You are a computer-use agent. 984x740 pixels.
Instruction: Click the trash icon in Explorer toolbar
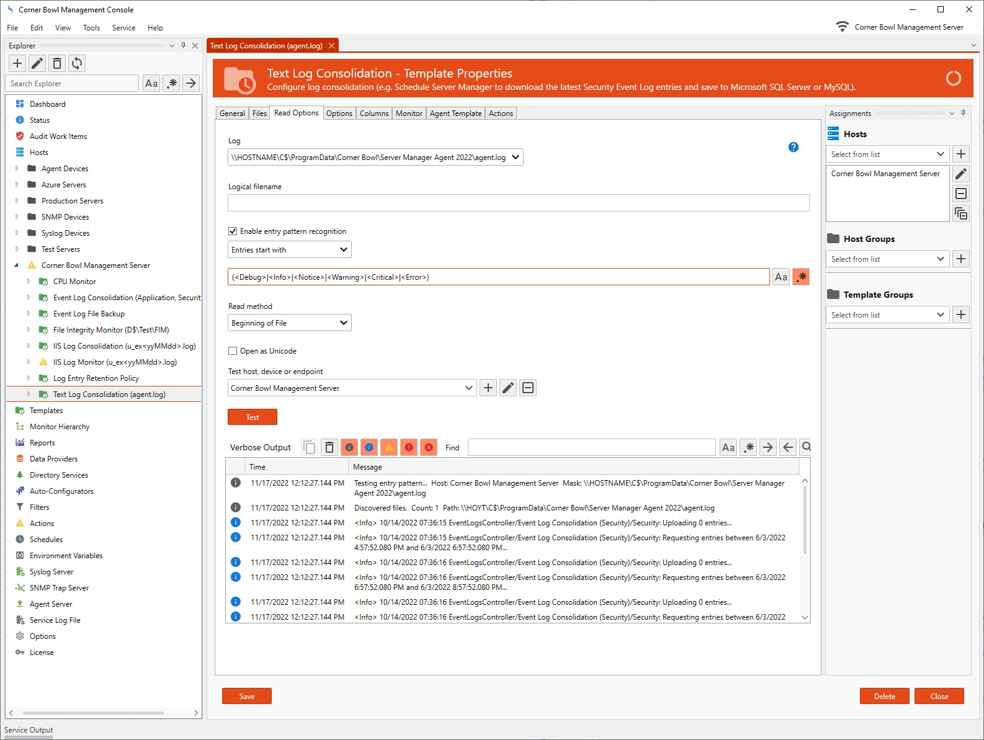coord(57,63)
